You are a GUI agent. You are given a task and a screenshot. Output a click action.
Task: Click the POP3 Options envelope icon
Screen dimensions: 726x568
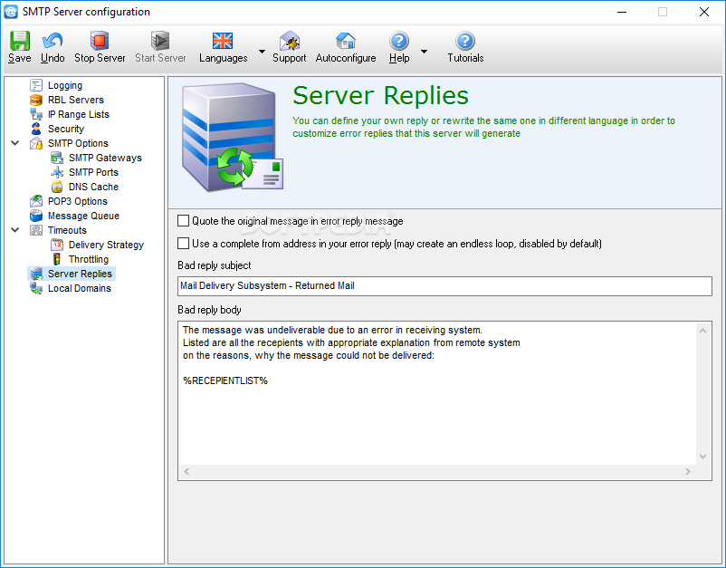pos(36,201)
